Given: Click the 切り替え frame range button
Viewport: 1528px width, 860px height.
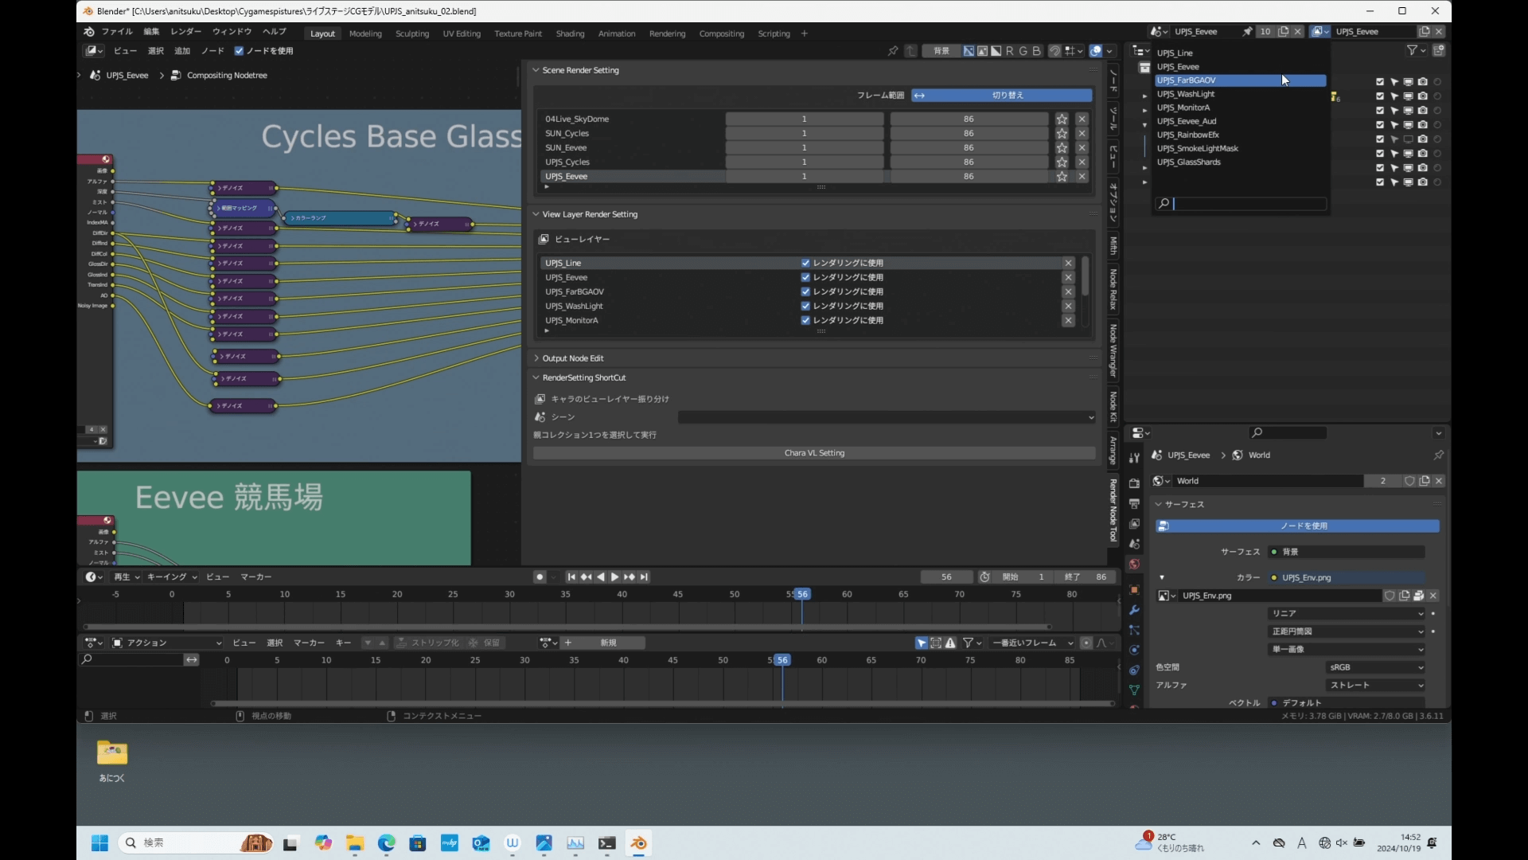Looking at the screenshot, I should coord(1002,96).
